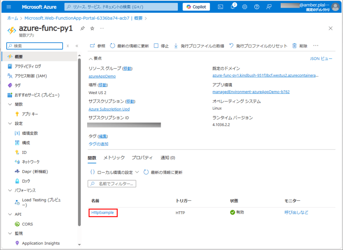Click the 名前でフィルター filter field
The height and width of the screenshot is (250, 343).
tap(112, 183)
